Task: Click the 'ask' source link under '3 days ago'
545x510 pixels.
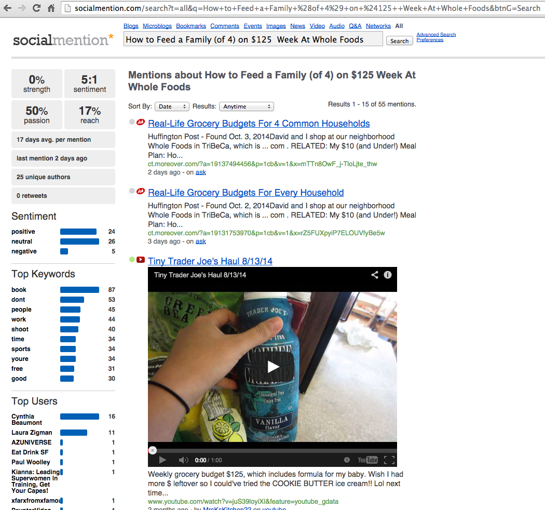Action: pos(200,241)
